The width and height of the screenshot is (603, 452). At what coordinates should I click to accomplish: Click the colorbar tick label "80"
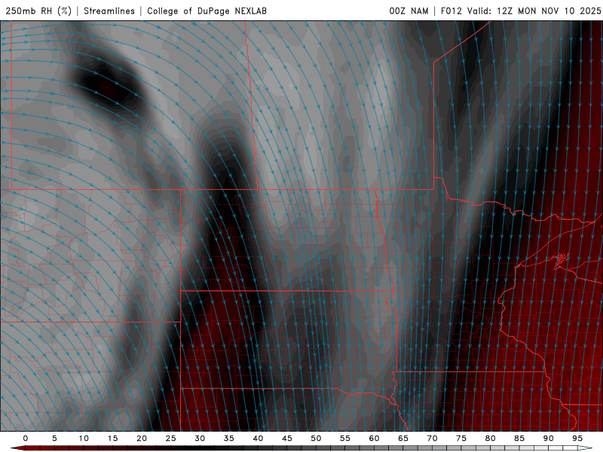pos(490,438)
